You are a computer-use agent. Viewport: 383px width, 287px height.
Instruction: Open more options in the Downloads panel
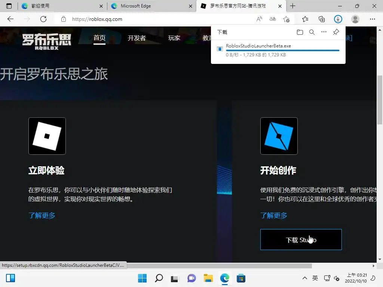pyautogui.click(x=324, y=32)
